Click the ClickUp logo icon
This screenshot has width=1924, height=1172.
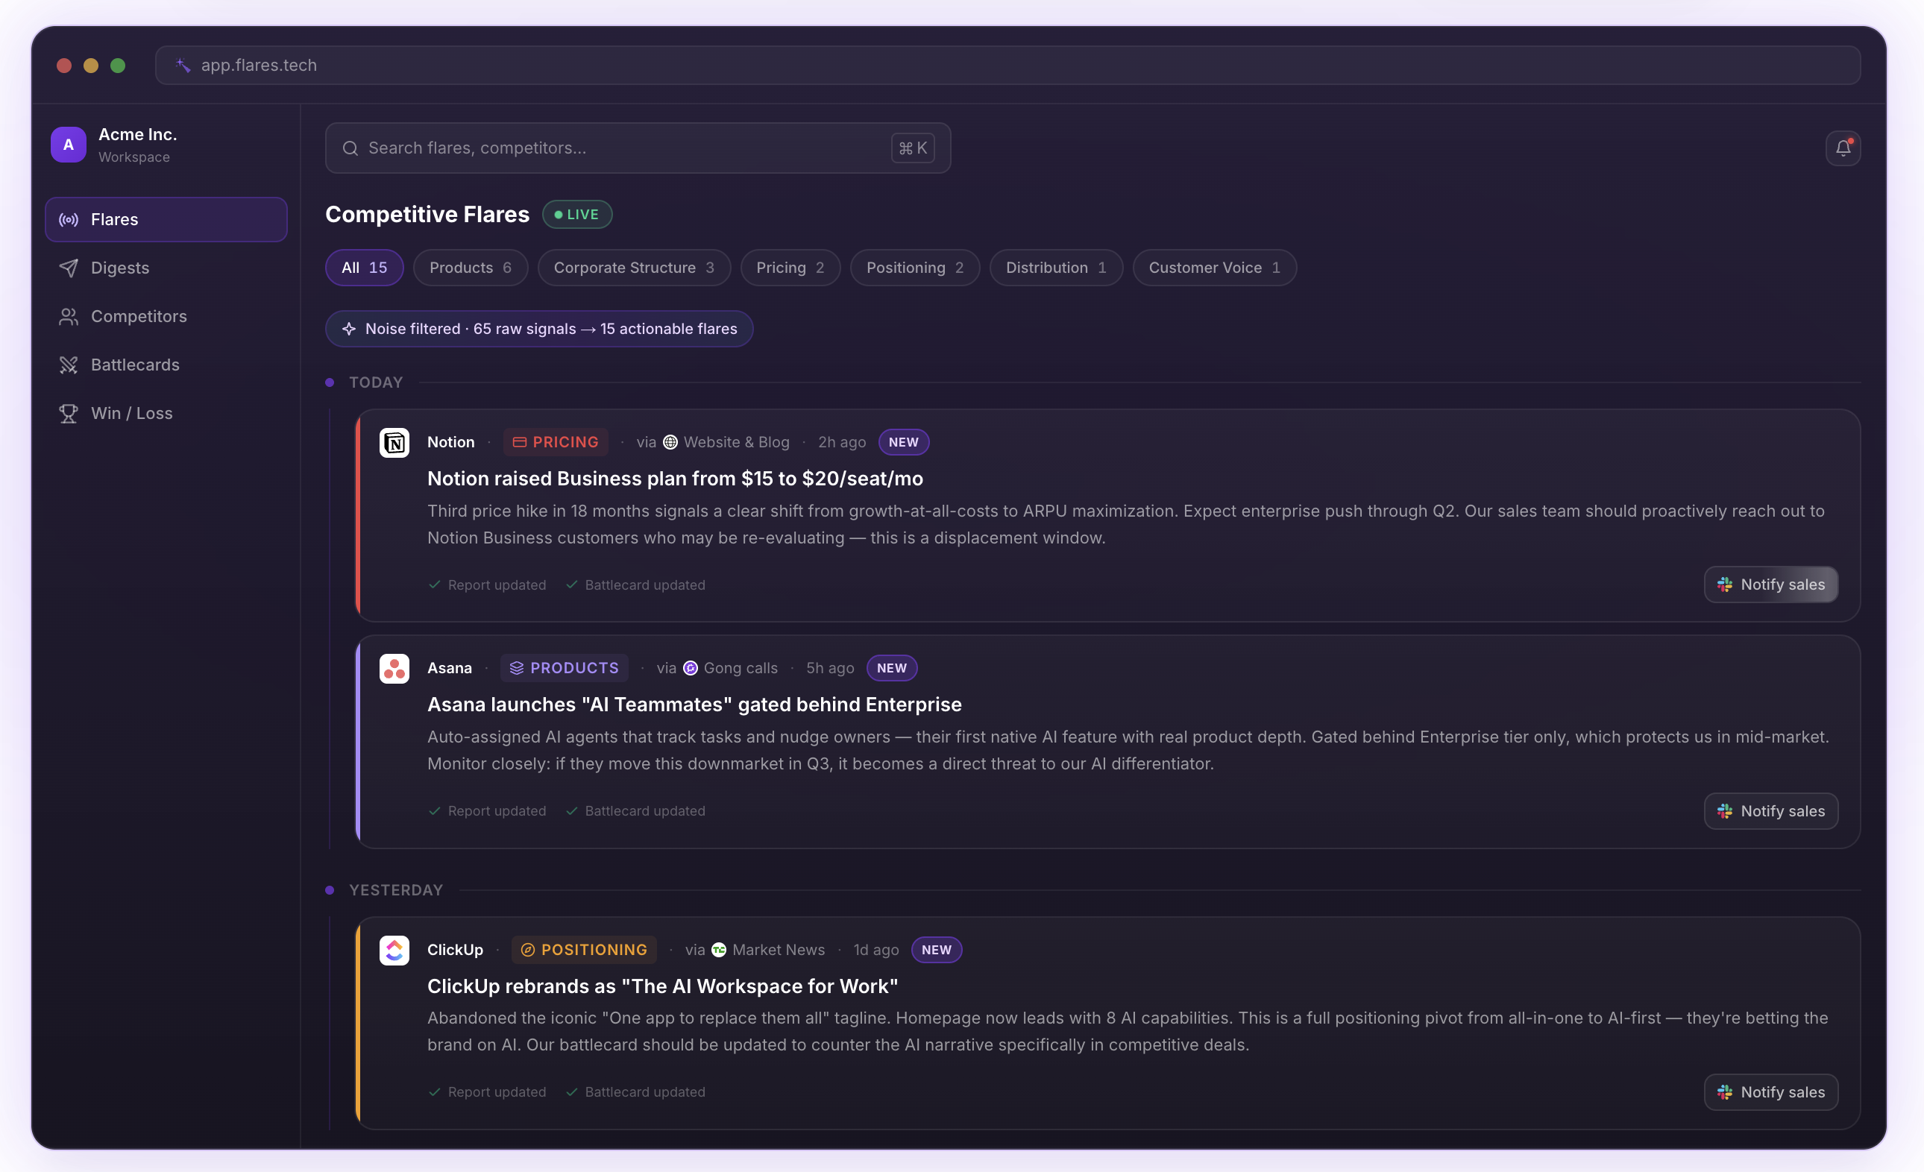click(394, 951)
